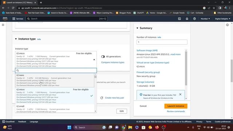Image resolution: width=233 pixels, height=131 pixels.
Task: Collapse the Summary panel
Action: [137, 28]
